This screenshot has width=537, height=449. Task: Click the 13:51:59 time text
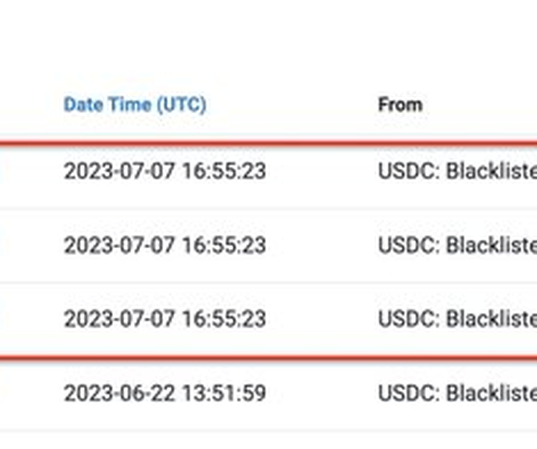coord(224,393)
